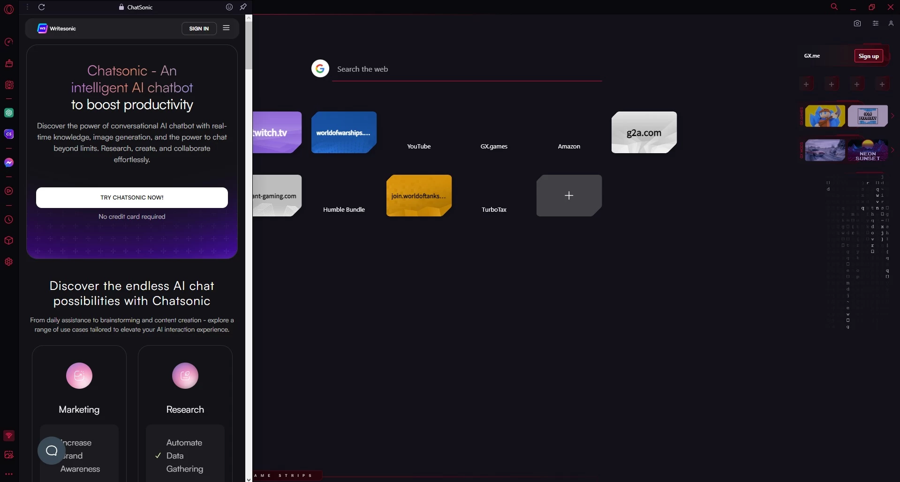Open GX Control speedometer icon in sidebar
900x482 pixels.
[x=8, y=42]
